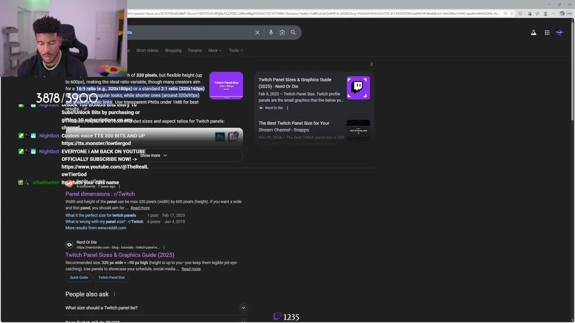This screenshot has height=323, width=575.
Task: Open the three-dot menu of the Reddit result
Action: click(119, 186)
